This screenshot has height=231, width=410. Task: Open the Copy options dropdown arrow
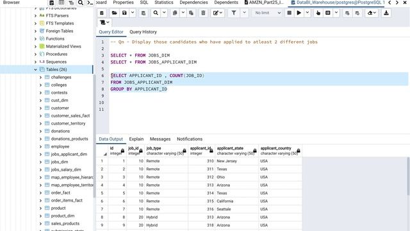pyautogui.click(x=183, y=13)
